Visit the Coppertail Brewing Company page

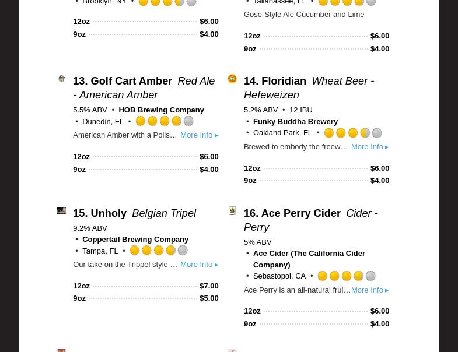click(x=135, y=240)
